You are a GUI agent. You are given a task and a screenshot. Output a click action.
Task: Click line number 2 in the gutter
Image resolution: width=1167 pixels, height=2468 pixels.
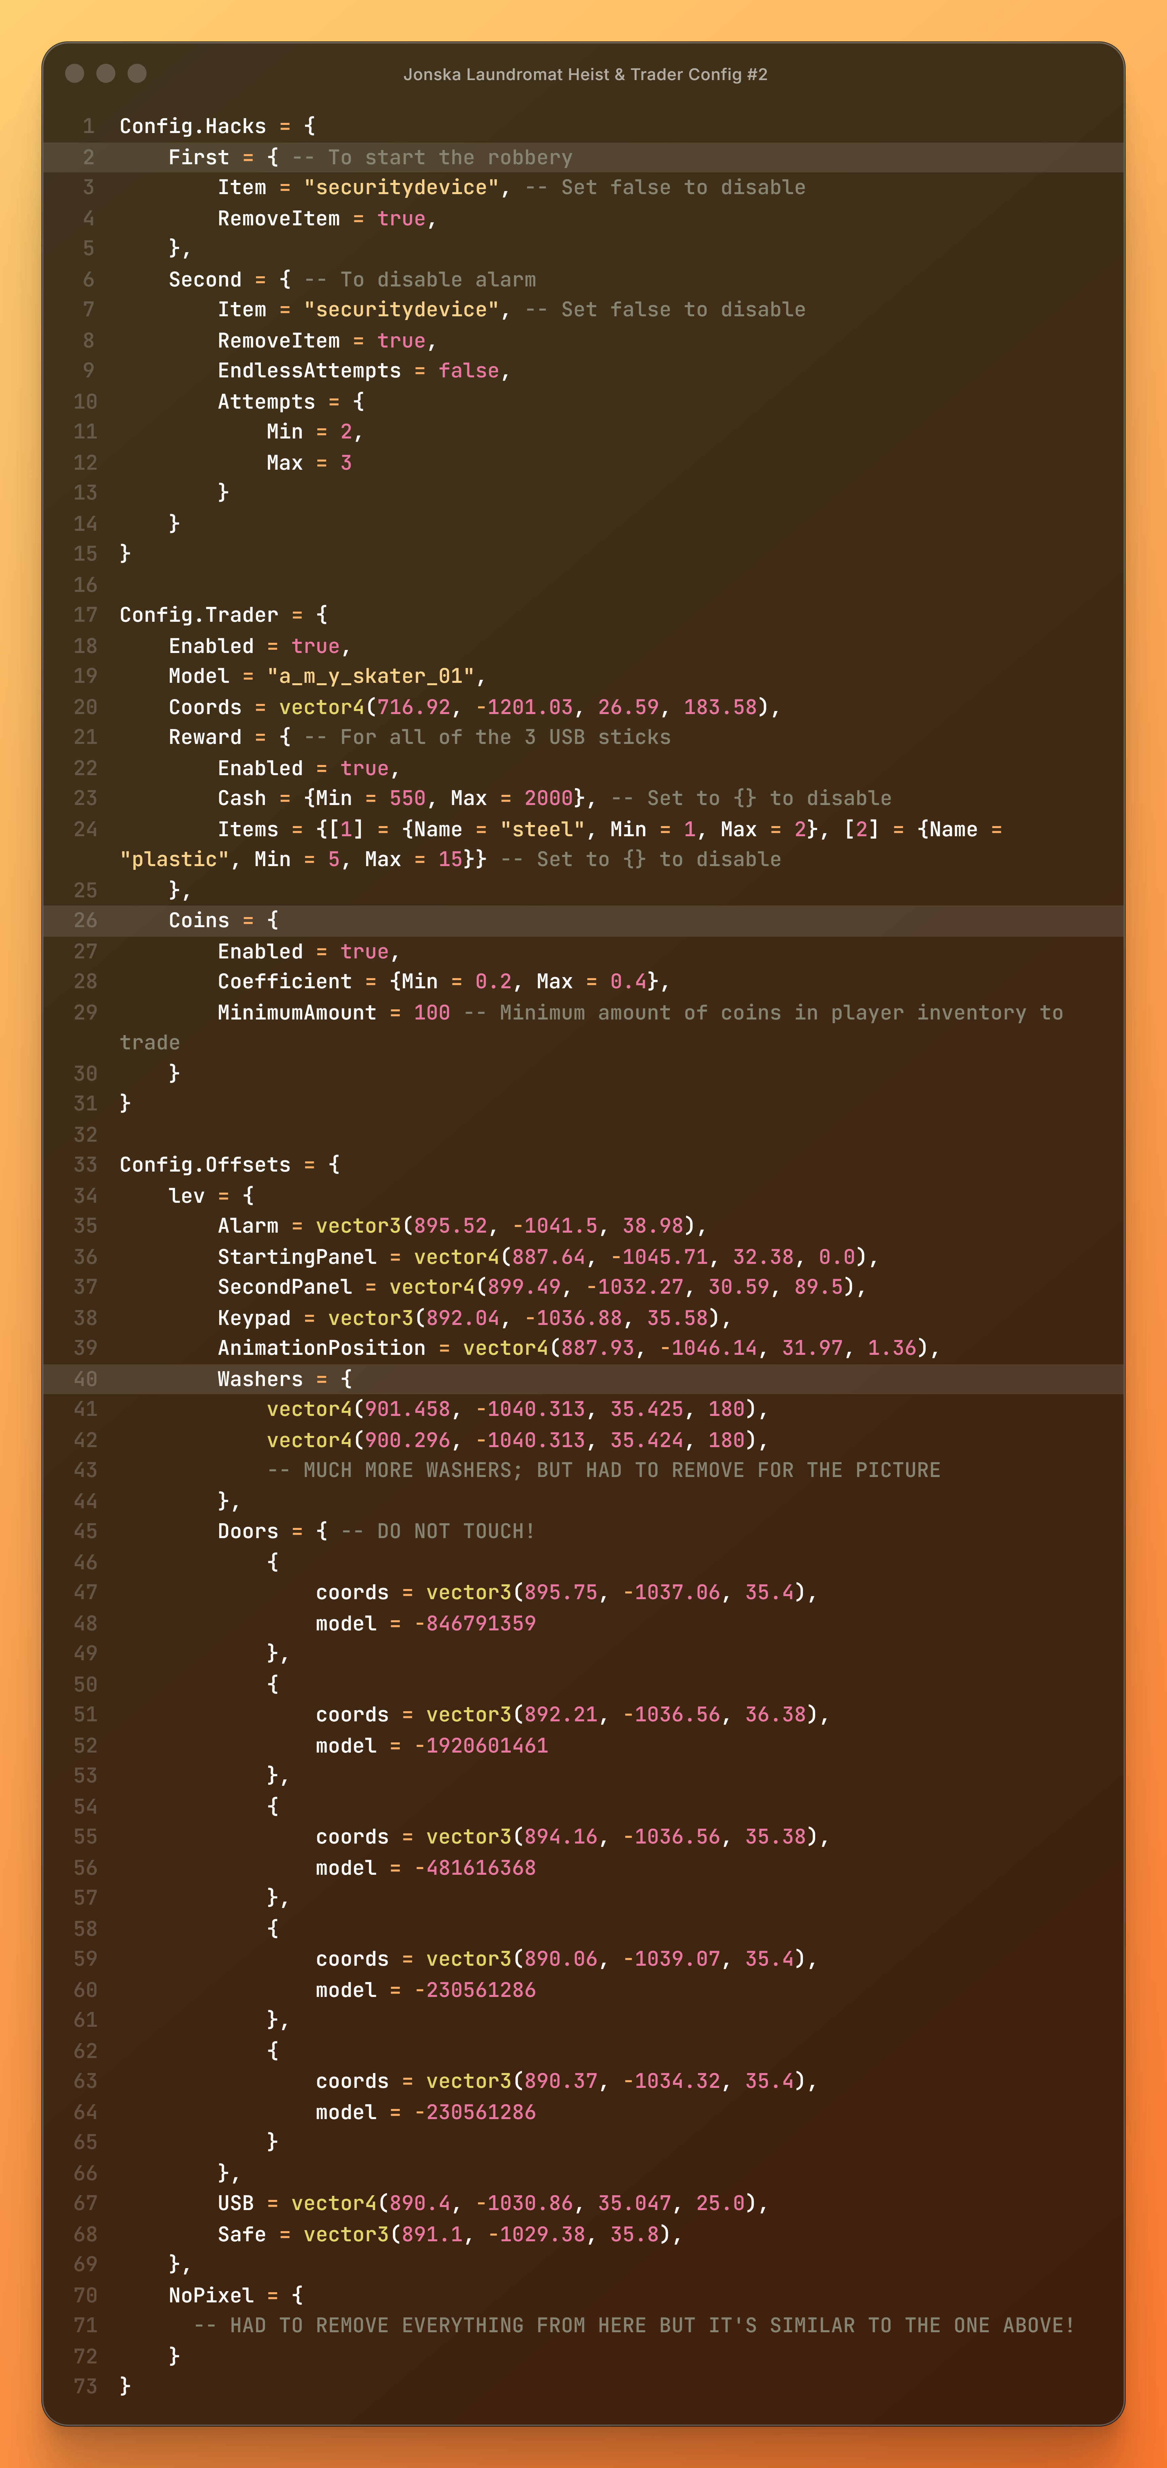coord(88,157)
